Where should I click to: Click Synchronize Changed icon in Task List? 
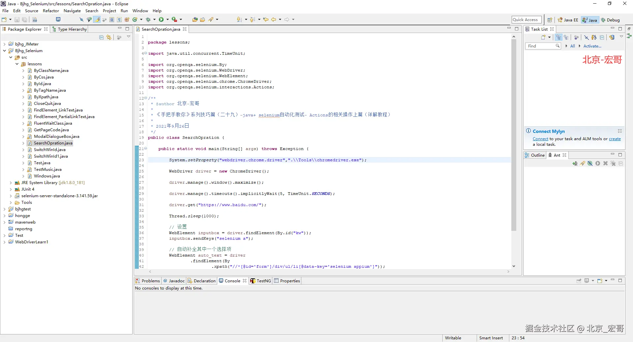(612, 37)
